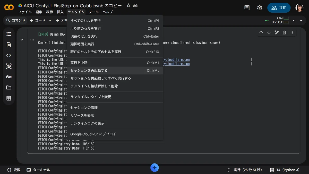
Task: Delete the cell with trash icon
Action: coord(284,32)
